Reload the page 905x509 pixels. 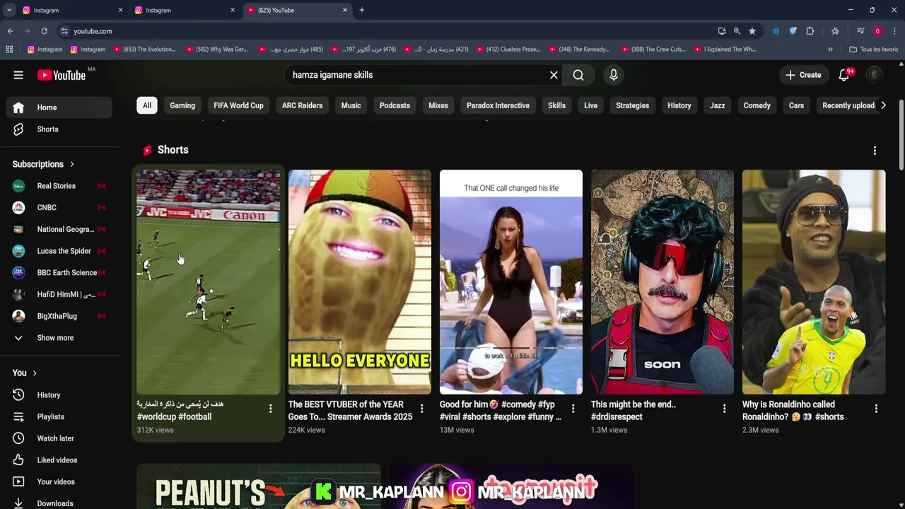click(x=44, y=31)
